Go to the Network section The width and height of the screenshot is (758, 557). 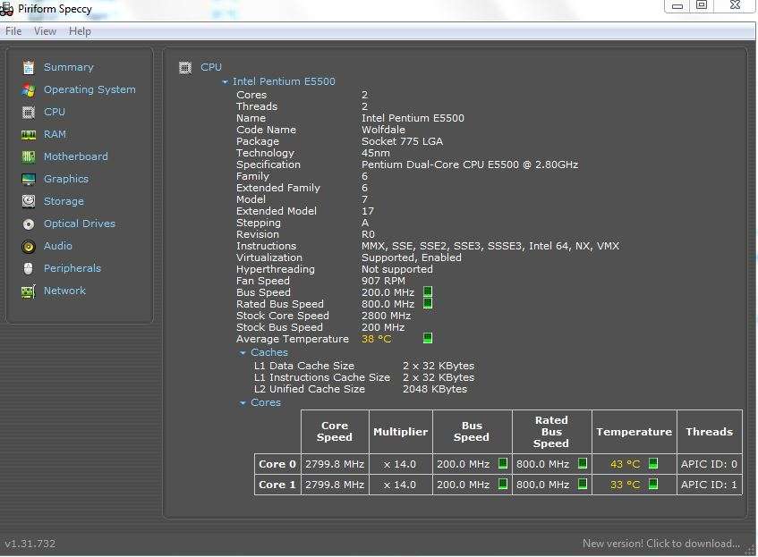pyautogui.click(x=64, y=291)
